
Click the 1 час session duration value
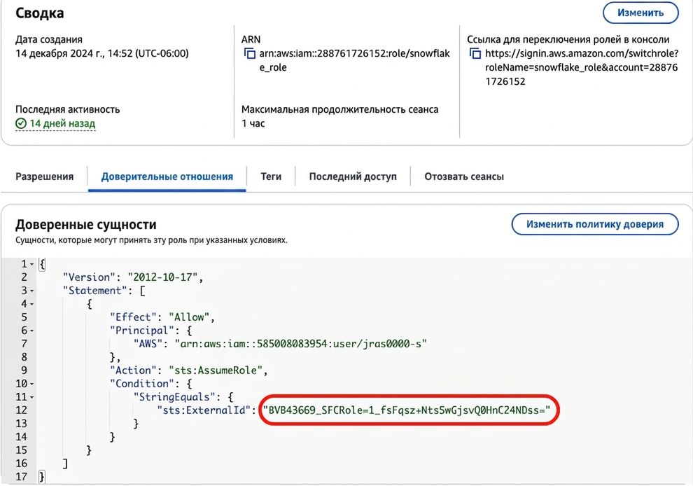[x=253, y=123]
